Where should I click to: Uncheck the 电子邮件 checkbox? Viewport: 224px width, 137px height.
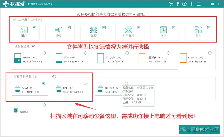(x=139, y=27)
